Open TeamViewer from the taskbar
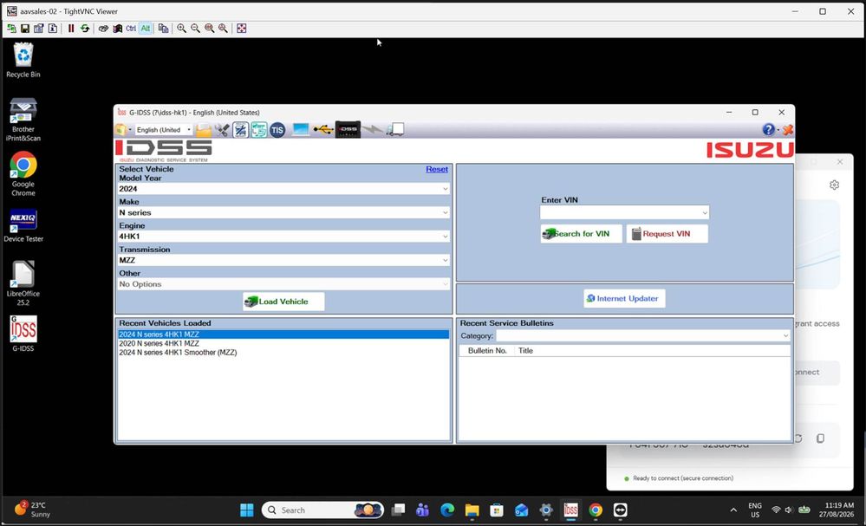Screen dimensions: 866x526 tap(620, 510)
